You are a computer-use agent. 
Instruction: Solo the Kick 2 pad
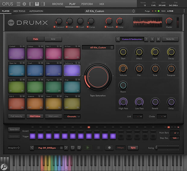[x=21, y=96]
